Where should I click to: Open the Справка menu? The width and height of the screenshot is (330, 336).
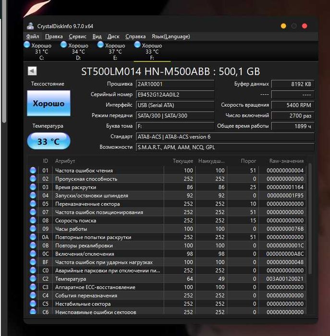pyautogui.click(x=135, y=36)
